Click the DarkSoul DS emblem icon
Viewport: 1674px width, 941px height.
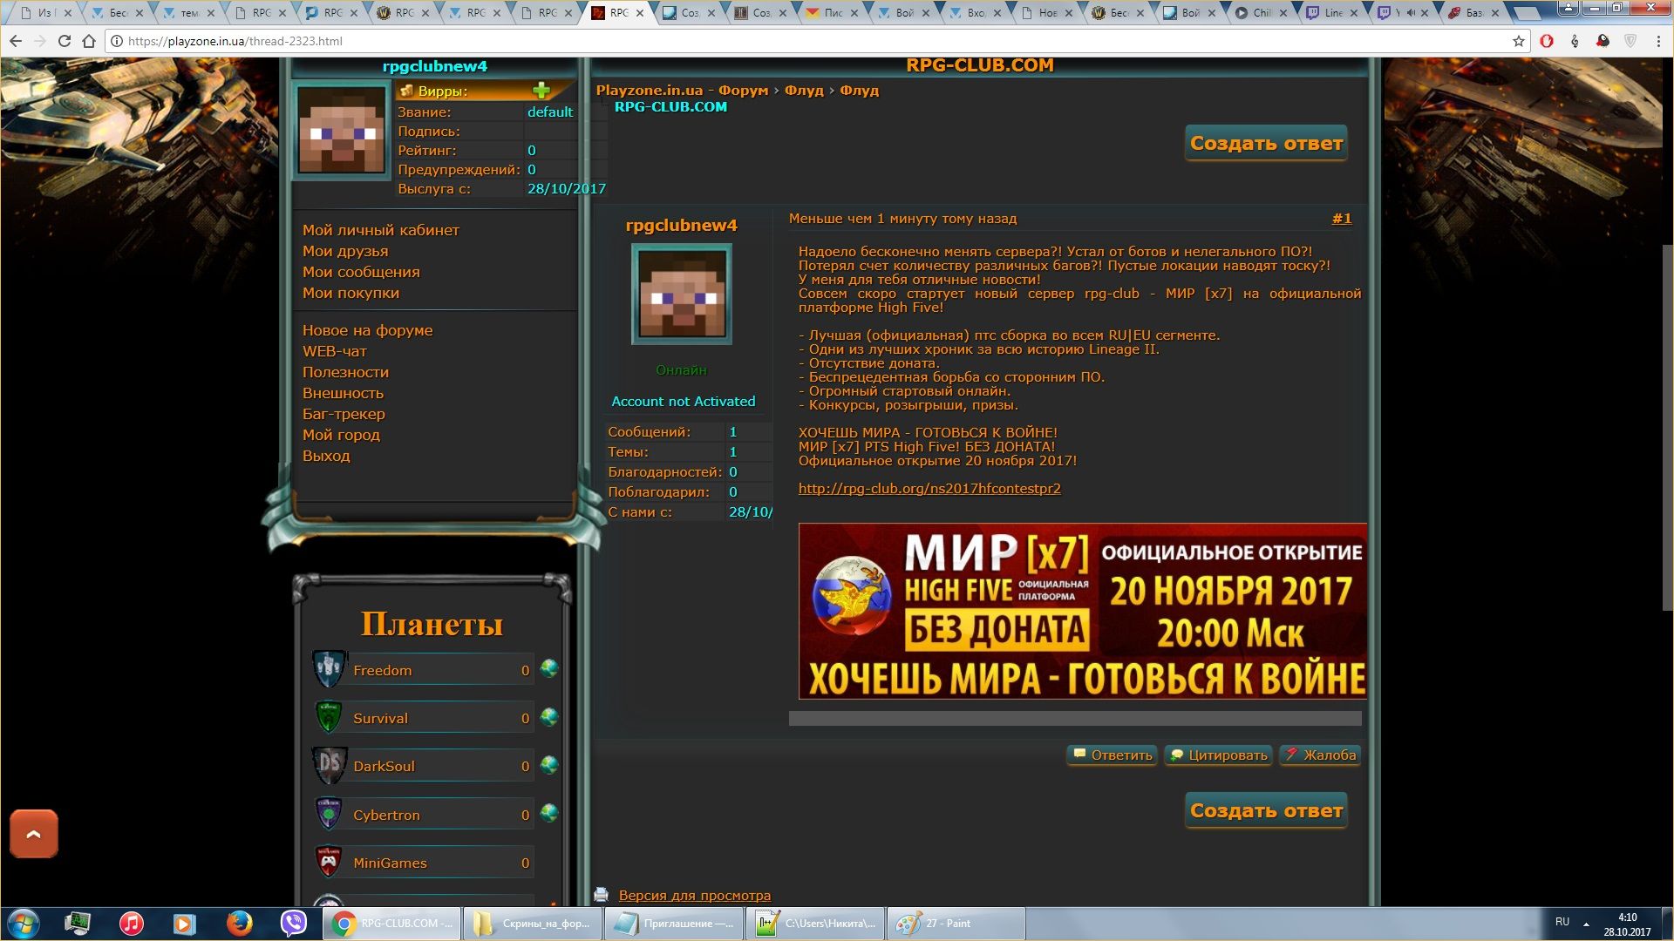(330, 765)
